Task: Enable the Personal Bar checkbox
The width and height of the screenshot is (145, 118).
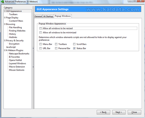Action: pyautogui.click(x=56, y=48)
